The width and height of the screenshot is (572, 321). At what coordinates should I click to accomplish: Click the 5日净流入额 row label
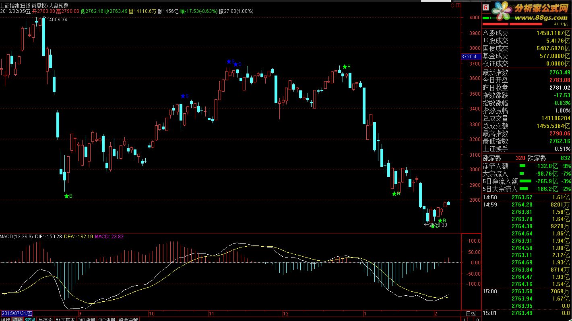click(500, 181)
